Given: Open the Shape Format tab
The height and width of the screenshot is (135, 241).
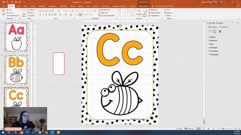Looking at the screenshot, I should 143,6.
